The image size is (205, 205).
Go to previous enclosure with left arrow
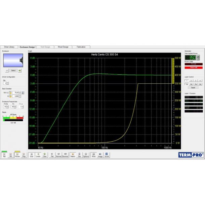(x=7, y=71)
